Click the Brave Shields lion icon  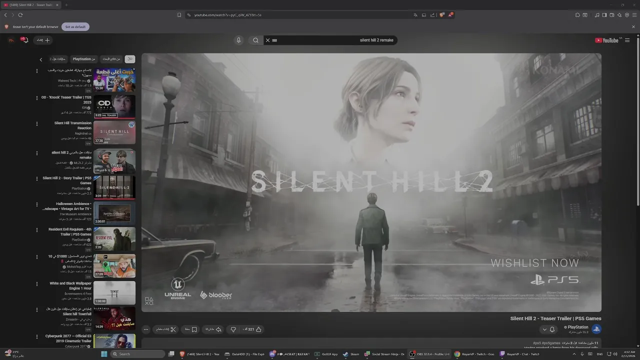[441, 15]
